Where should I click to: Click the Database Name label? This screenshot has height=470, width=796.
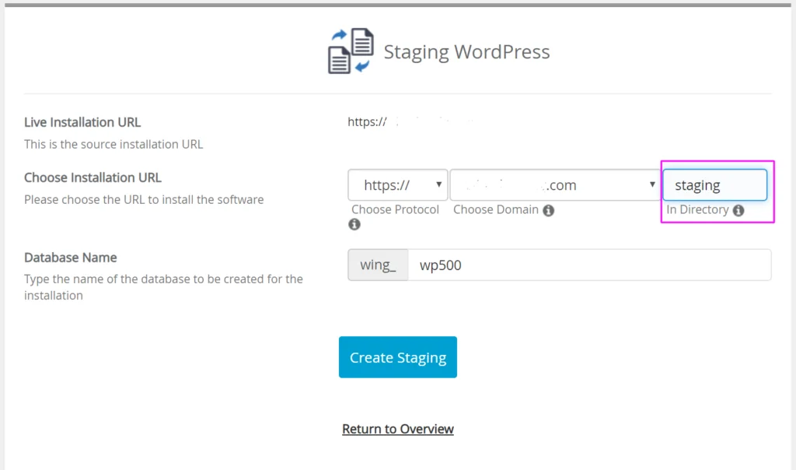71,258
